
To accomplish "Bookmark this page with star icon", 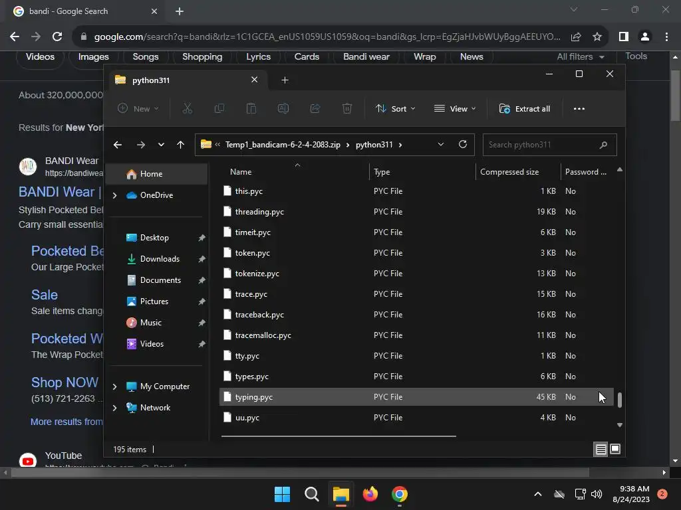I will pos(597,37).
